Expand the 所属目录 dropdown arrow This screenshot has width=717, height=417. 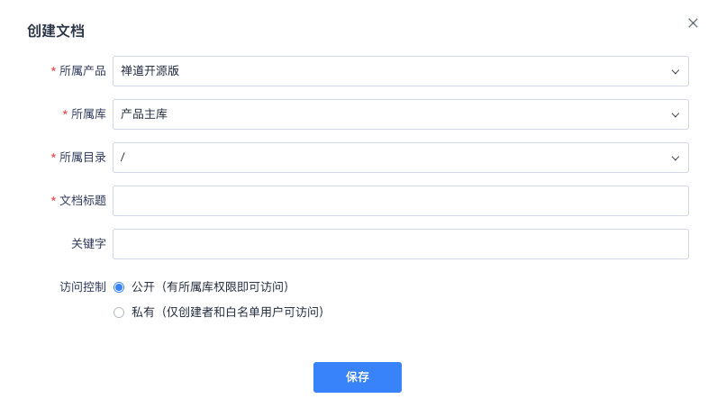pyautogui.click(x=675, y=159)
